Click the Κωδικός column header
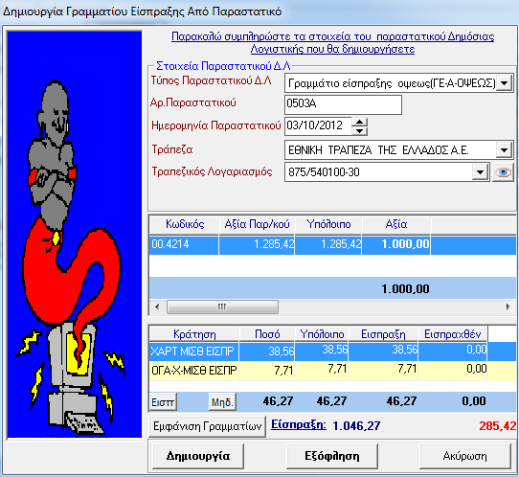 (185, 225)
